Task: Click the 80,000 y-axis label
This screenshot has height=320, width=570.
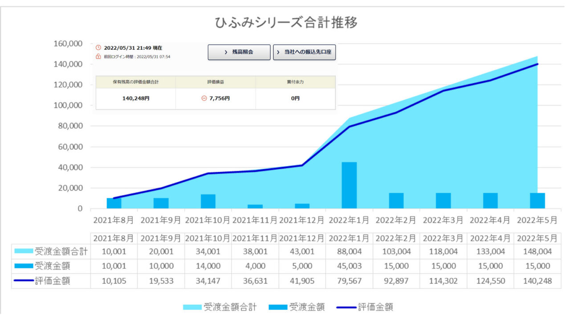Action: pos(70,126)
